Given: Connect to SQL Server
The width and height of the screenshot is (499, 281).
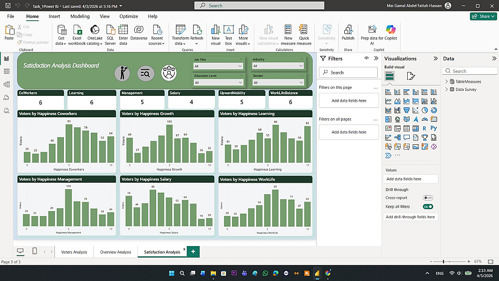Looking at the screenshot, I should (x=110, y=35).
